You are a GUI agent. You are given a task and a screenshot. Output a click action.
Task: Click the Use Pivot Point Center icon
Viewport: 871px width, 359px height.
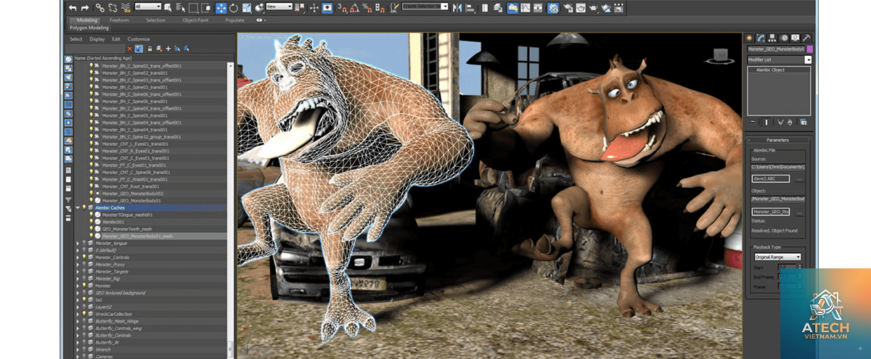[260, 7]
